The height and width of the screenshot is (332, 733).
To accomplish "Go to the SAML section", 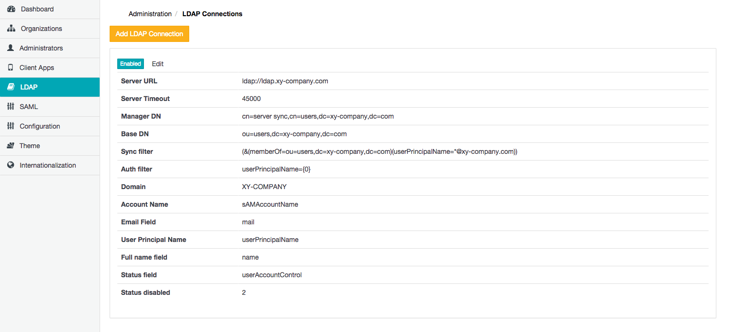I will pos(29,107).
